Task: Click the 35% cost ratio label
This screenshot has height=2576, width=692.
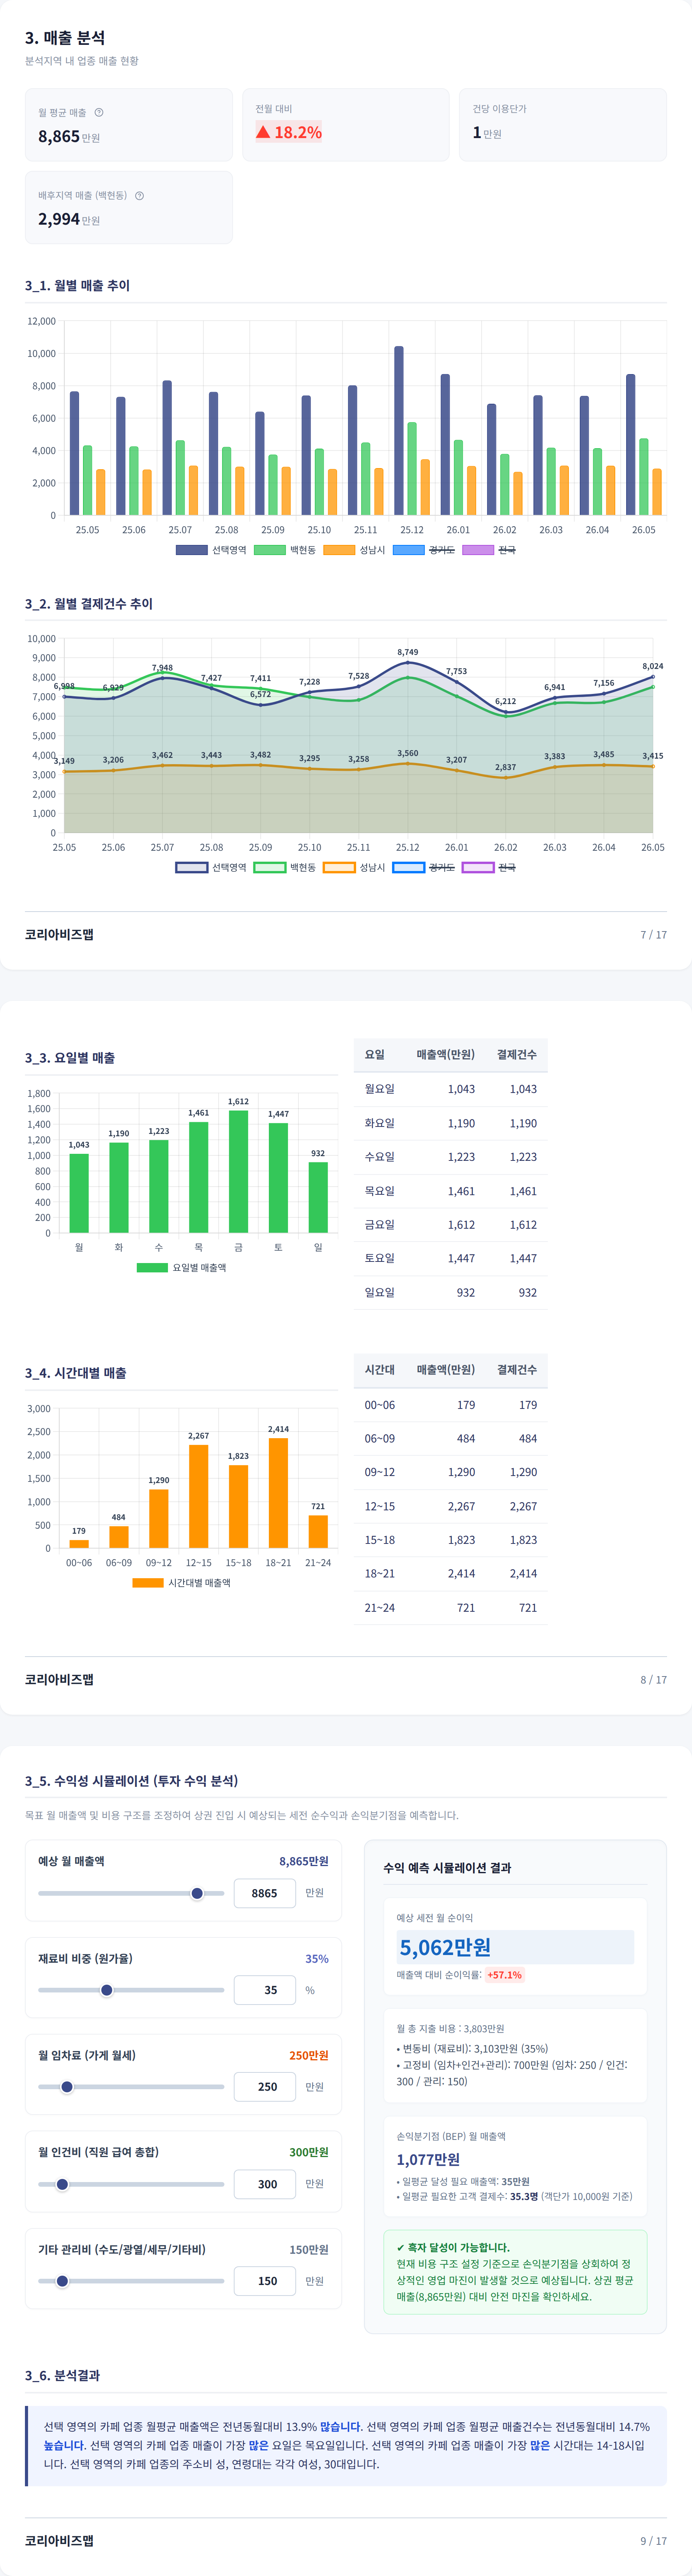Action: click(x=316, y=1958)
